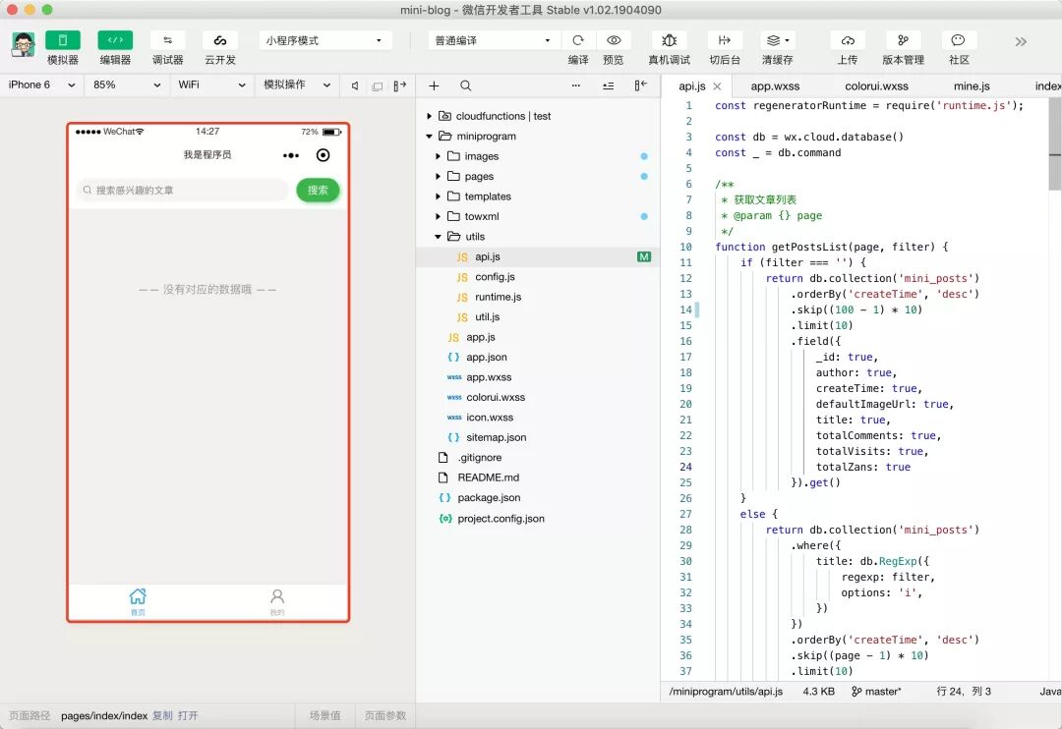Screen dimensions: 1062x729
Task: Open app.json in file tree
Action: pyautogui.click(x=539, y=357)
